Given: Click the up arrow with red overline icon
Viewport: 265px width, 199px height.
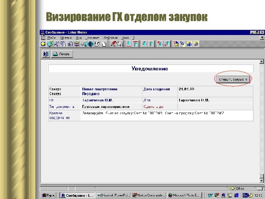Looking at the screenshot, I should point(135,44).
